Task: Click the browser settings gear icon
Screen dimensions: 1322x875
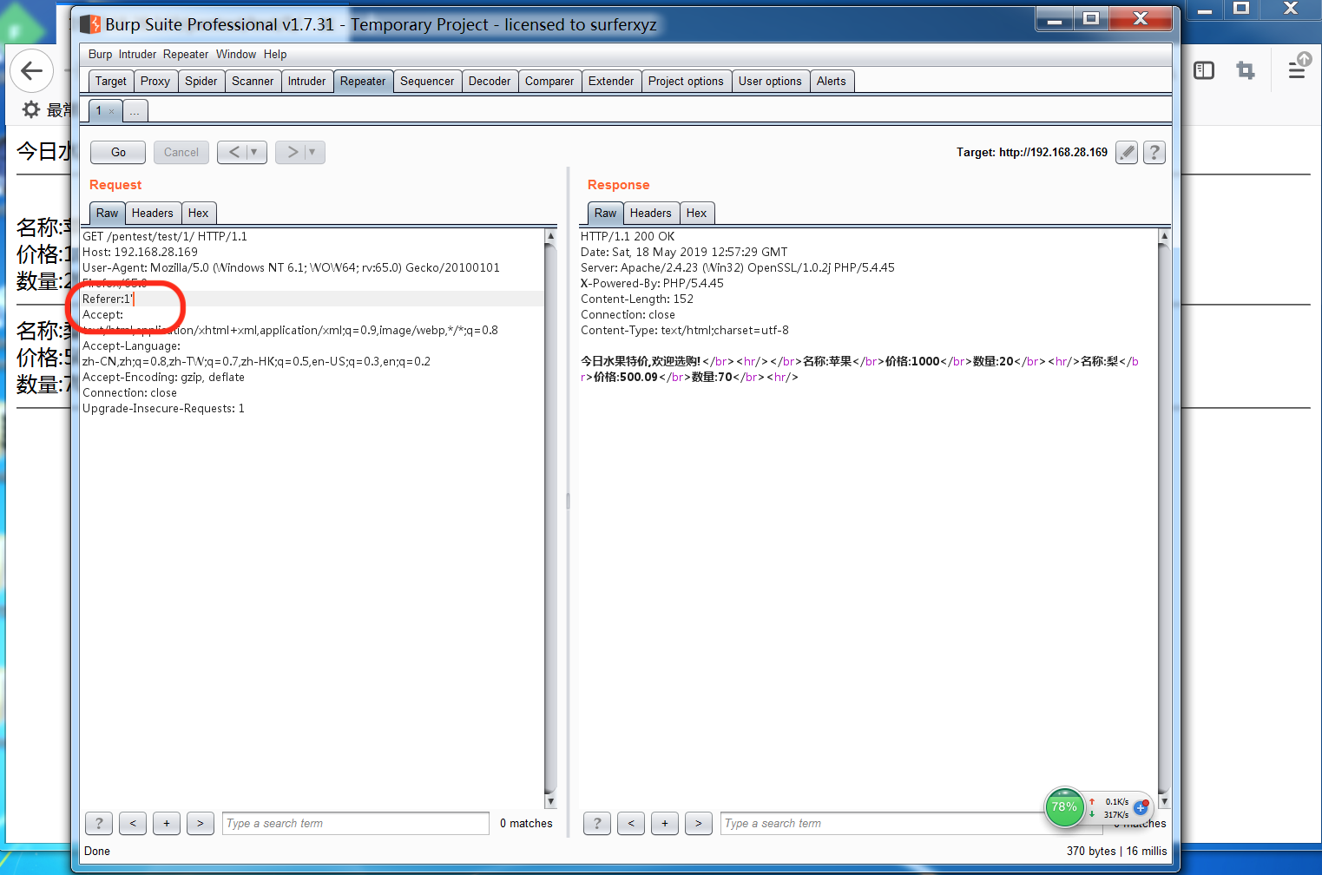Action: coord(31,109)
